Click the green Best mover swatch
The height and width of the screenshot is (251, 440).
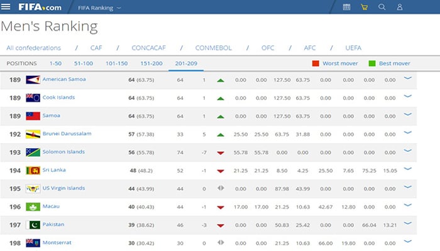point(372,63)
